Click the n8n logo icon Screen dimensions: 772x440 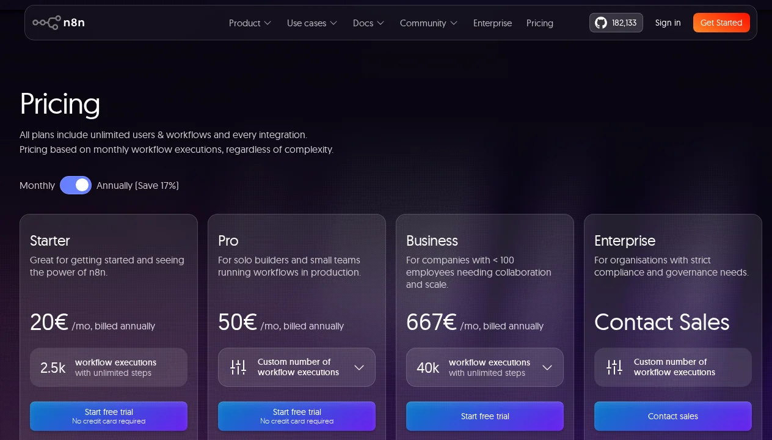pos(46,23)
